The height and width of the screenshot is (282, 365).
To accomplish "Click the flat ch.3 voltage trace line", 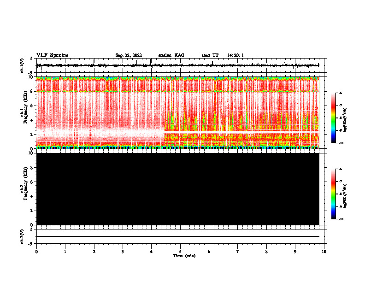I will tap(177, 236).
